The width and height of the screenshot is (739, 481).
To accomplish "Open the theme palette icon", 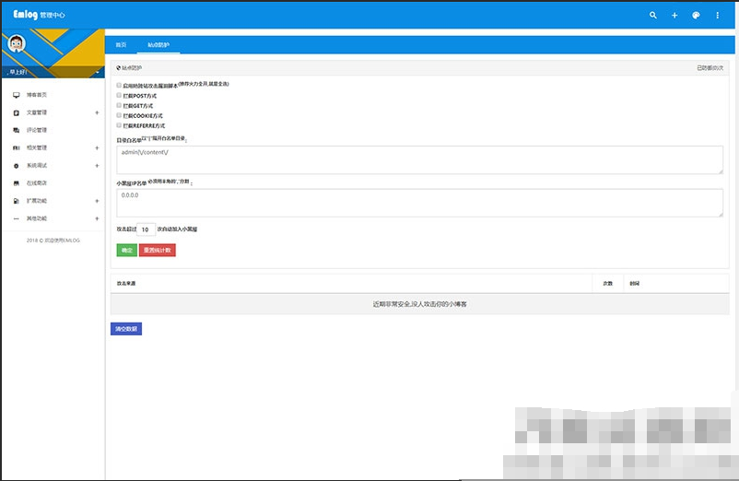I will (696, 16).
